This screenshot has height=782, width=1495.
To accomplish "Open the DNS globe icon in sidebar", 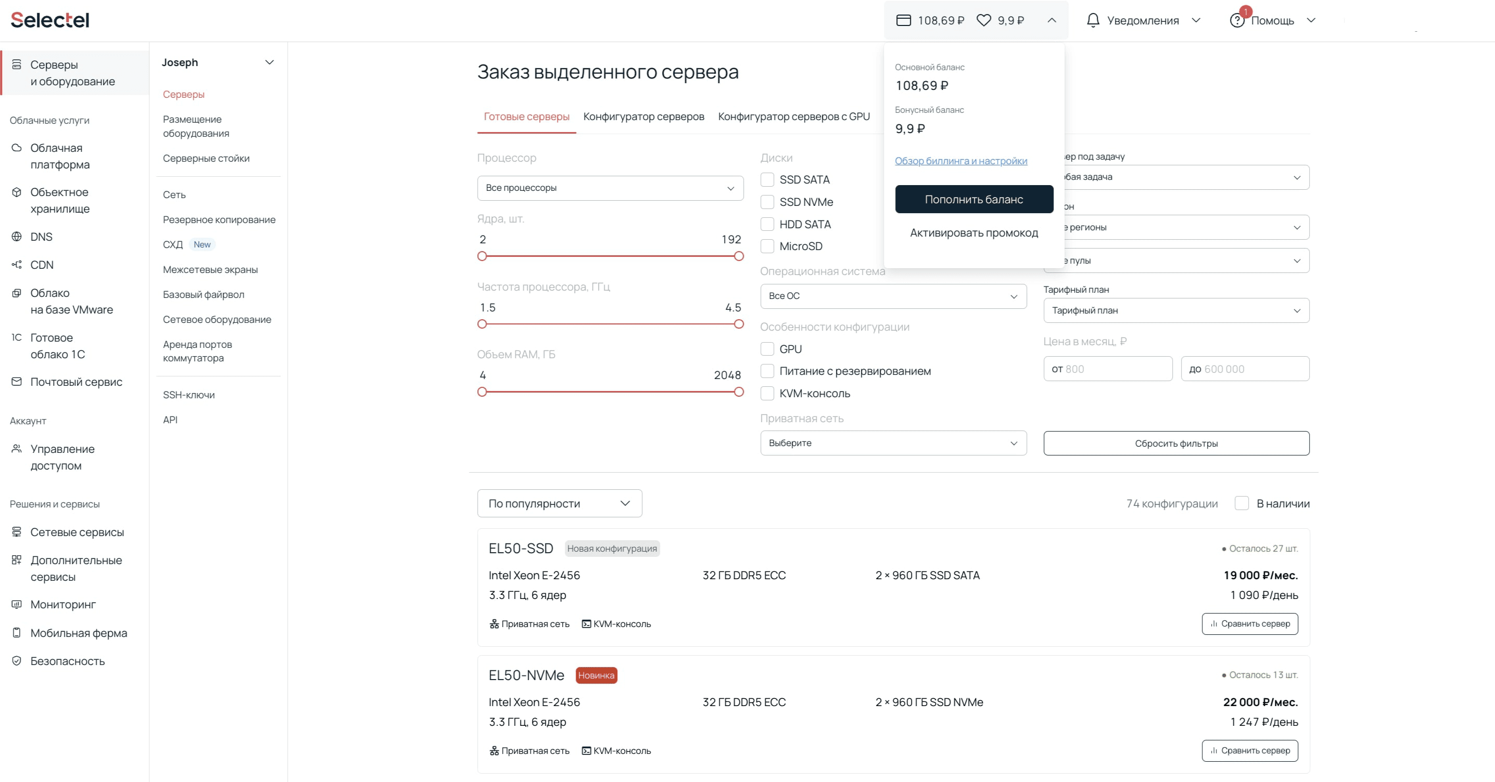I will point(17,237).
